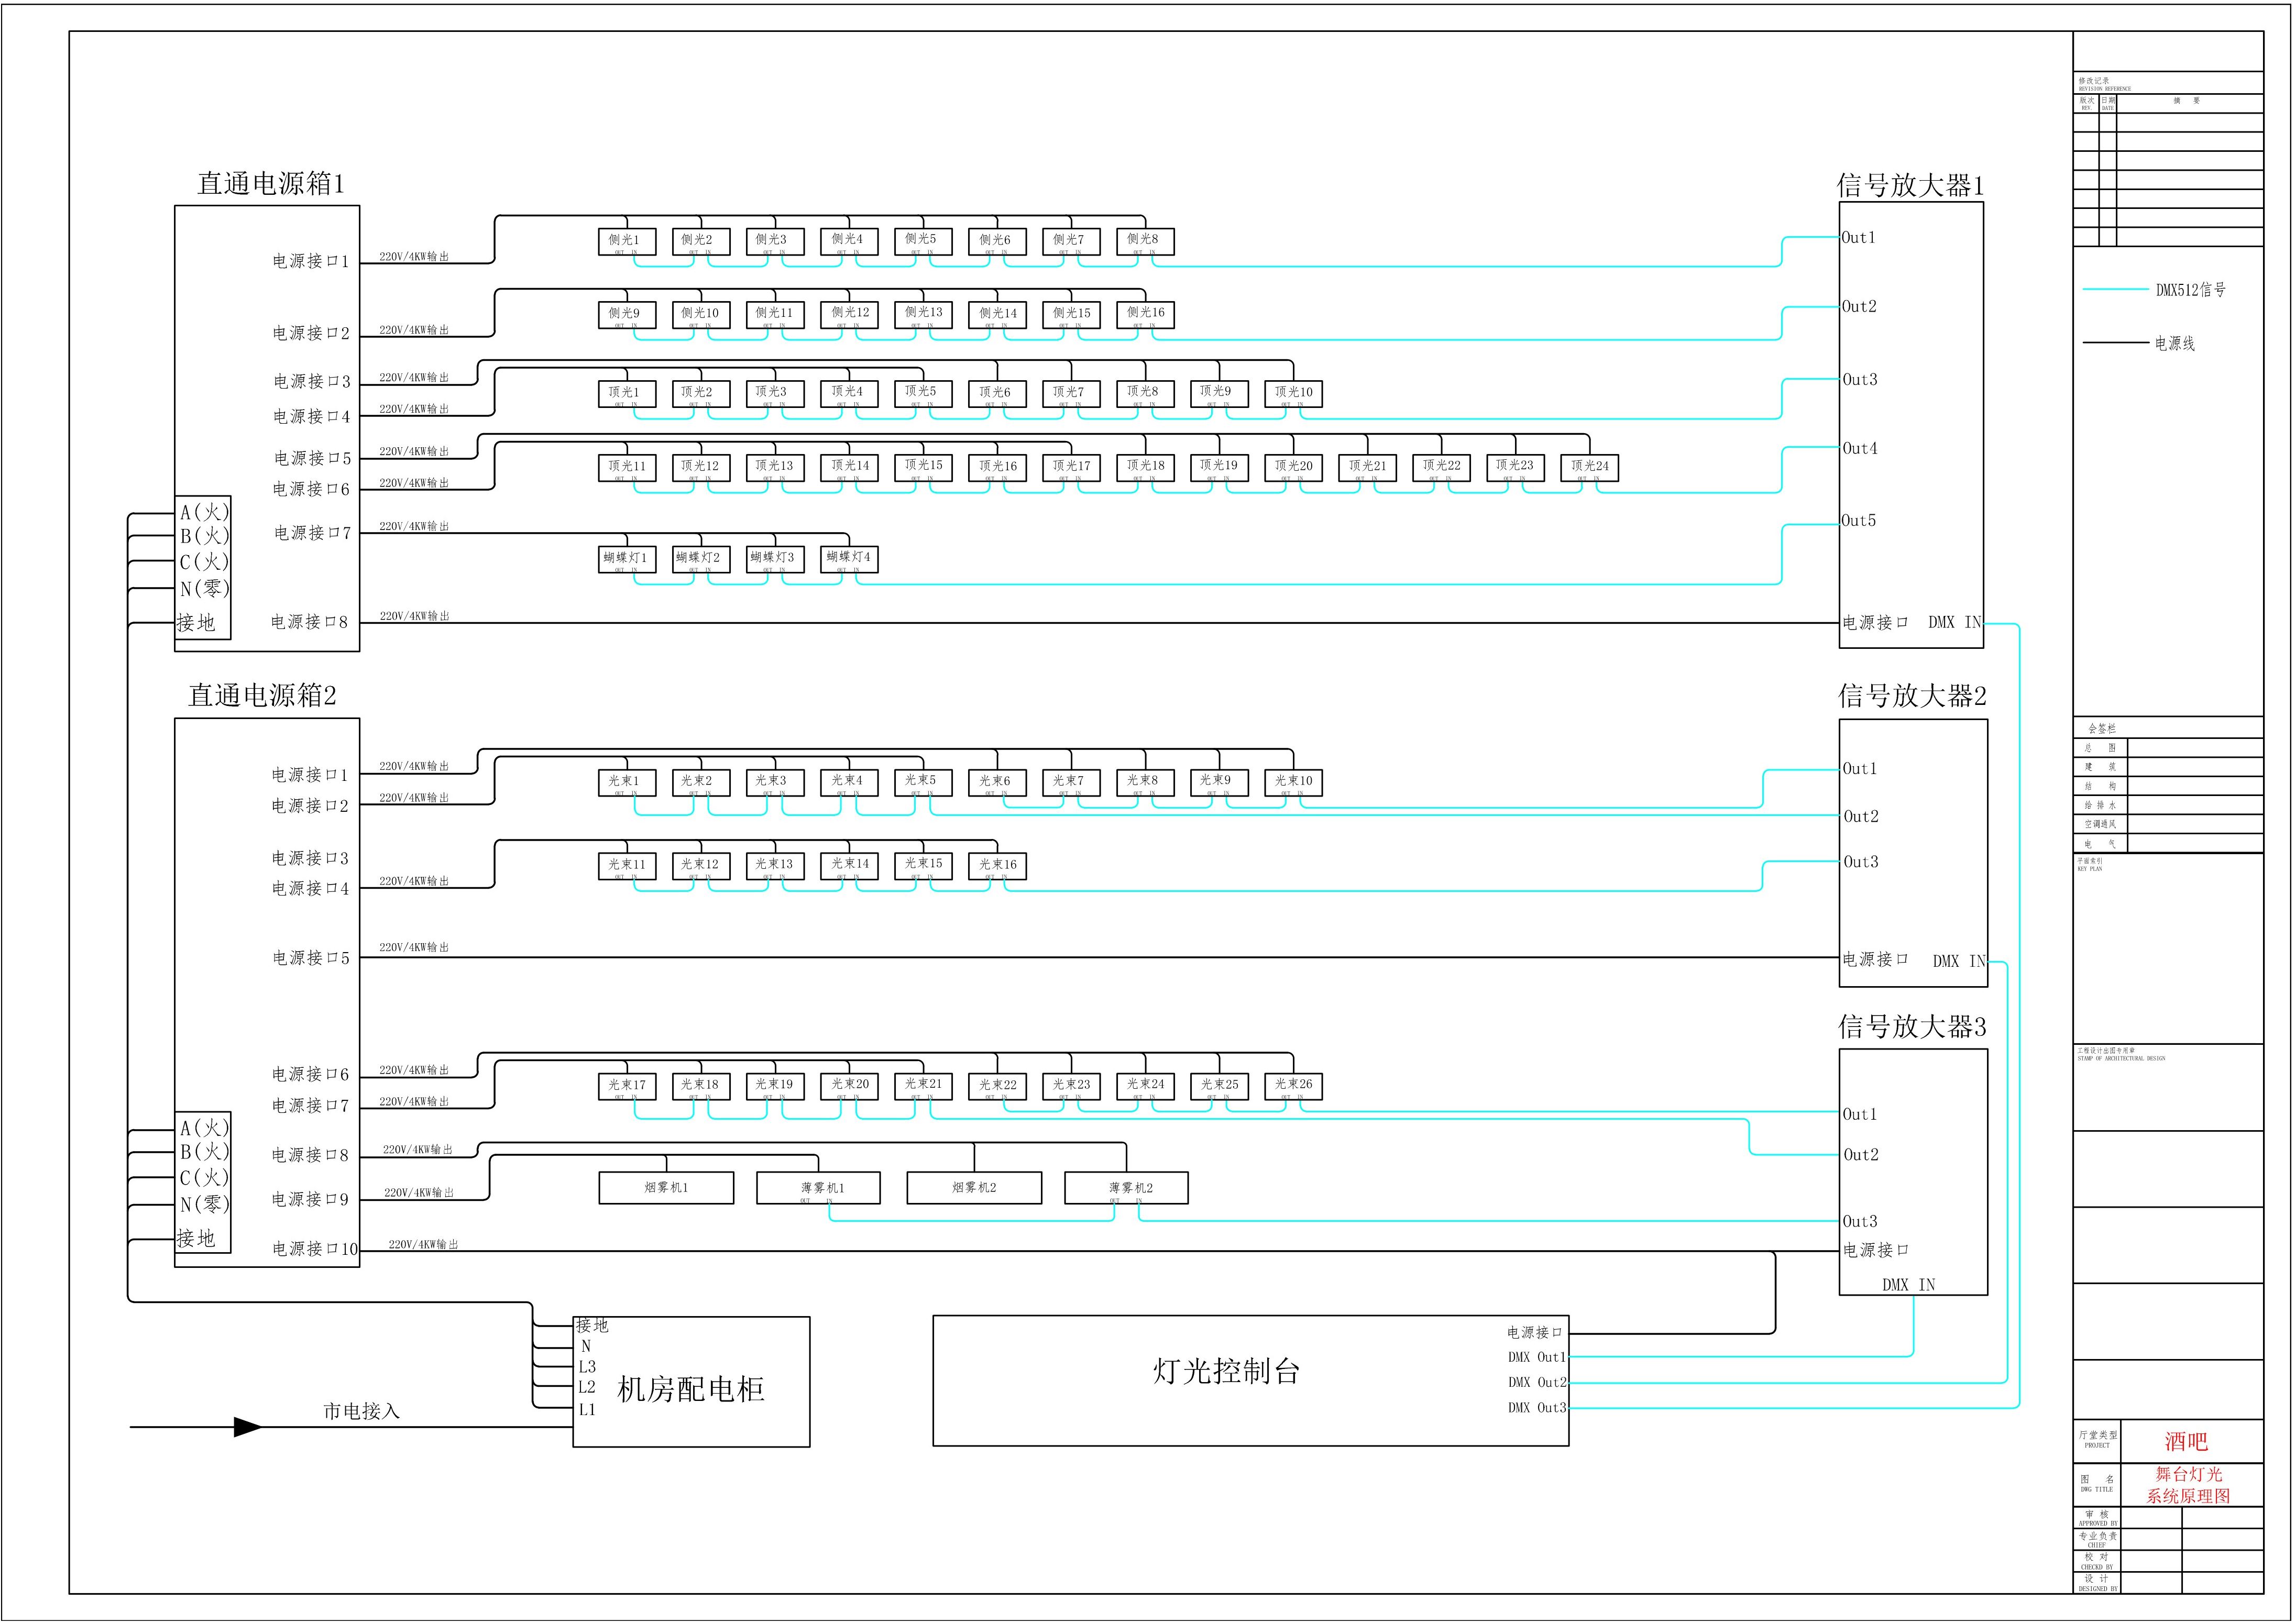Click the 机房配电柜 block label

(691, 1389)
